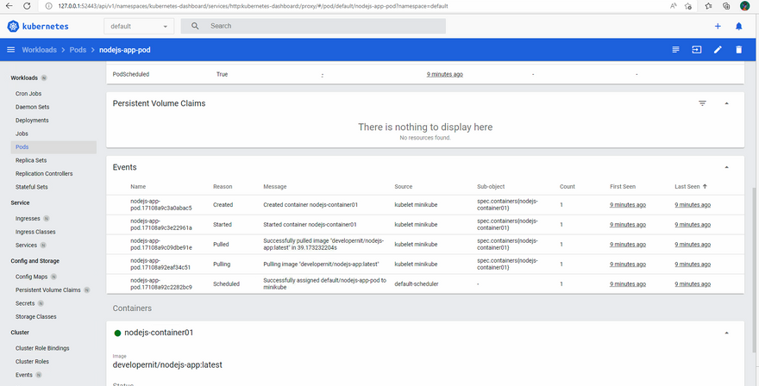Click the Kubernetes logo

38,26
